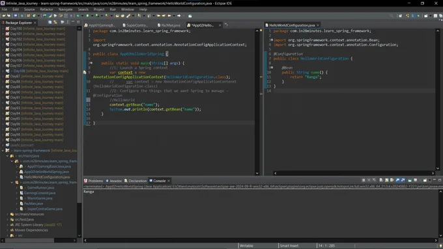Click the Smart Insert status bar field
The height and width of the screenshot is (249, 443).
coord(289,246)
